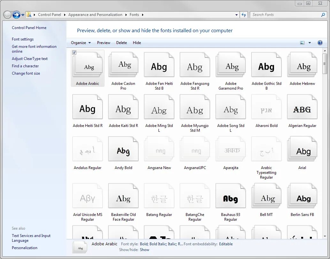Open Control Panel Home link
This screenshot has height=259, width=330.
[x=29, y=28]
